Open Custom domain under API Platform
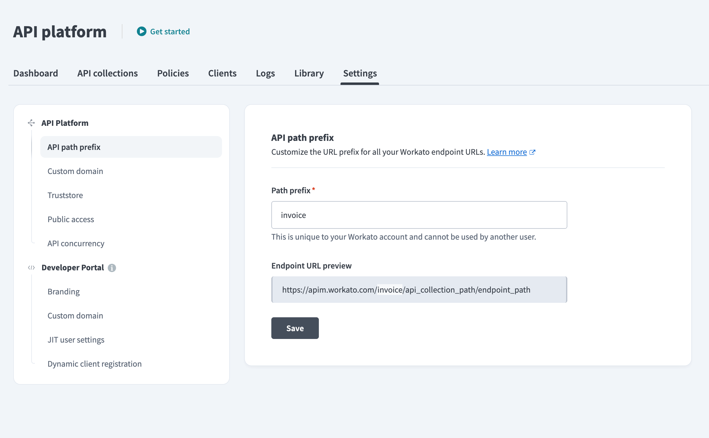Viewport: 709px width, 438px height. [x=75, y=171]
